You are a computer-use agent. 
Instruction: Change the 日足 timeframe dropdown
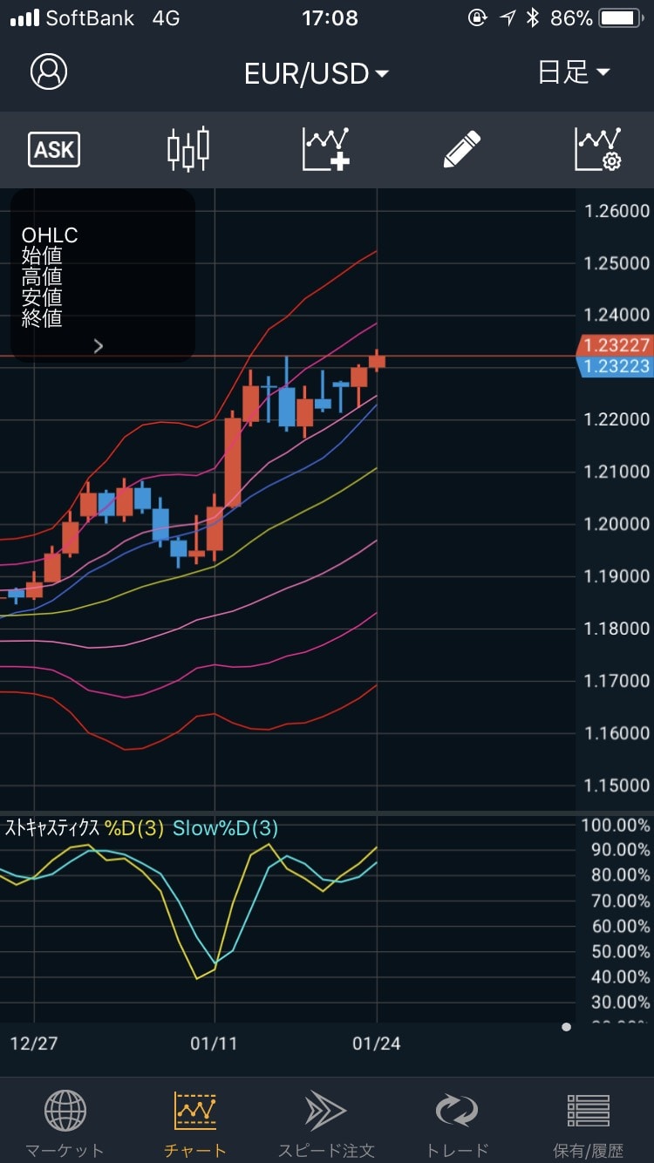574,72
